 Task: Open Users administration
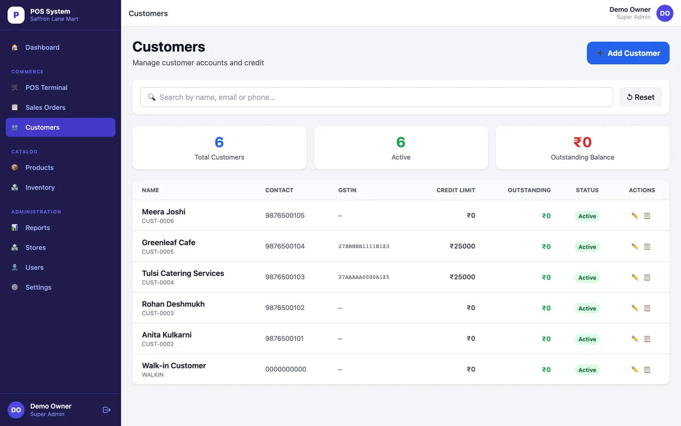pos(60,268)
